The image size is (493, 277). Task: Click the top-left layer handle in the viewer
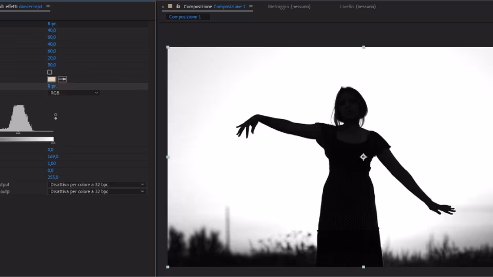(168, 47)
